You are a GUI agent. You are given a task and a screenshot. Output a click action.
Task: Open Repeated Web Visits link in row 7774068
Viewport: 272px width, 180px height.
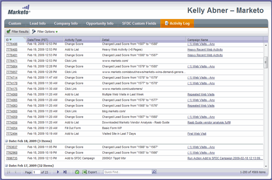[x=201, y=94]
